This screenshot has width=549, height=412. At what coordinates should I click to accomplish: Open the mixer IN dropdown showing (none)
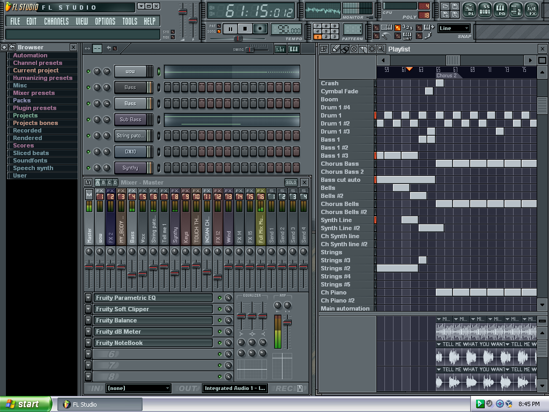[139, 388]
